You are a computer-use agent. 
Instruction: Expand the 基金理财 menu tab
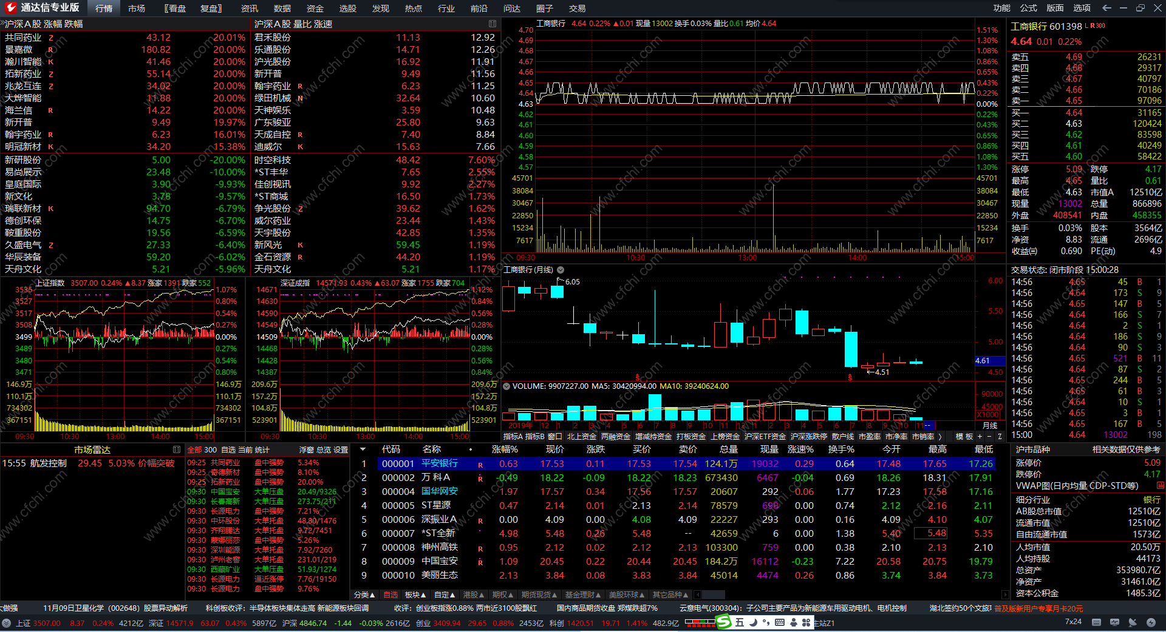click(x=582, y=595)
